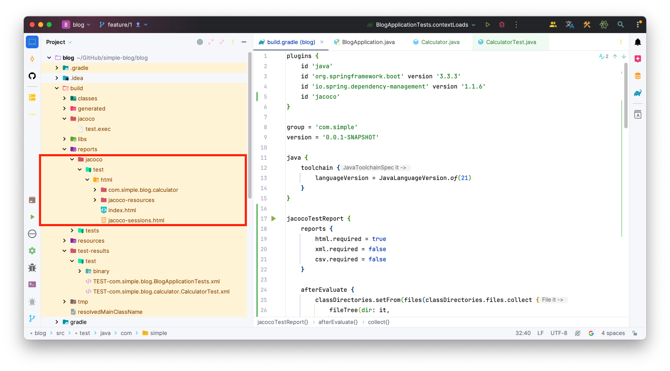This screenshot has height=371, width=670.
Task: Open TEST-com.simple.blog.BlogApplicationTests.xml
Action: [x=156, y=281]
